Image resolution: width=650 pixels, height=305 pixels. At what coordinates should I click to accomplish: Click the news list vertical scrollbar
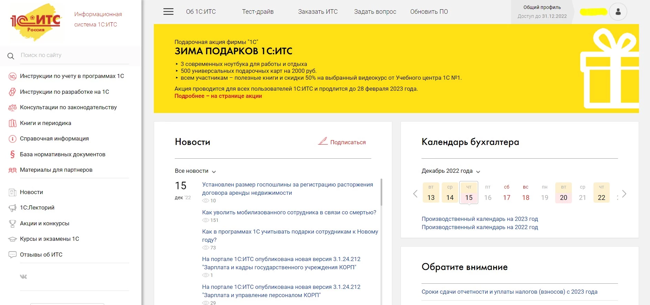pyautogui.click(x=381, y=192)
